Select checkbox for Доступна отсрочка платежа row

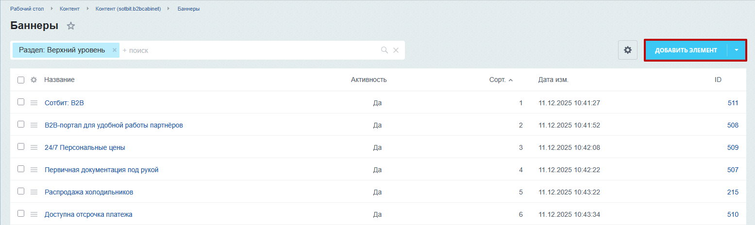21,213
